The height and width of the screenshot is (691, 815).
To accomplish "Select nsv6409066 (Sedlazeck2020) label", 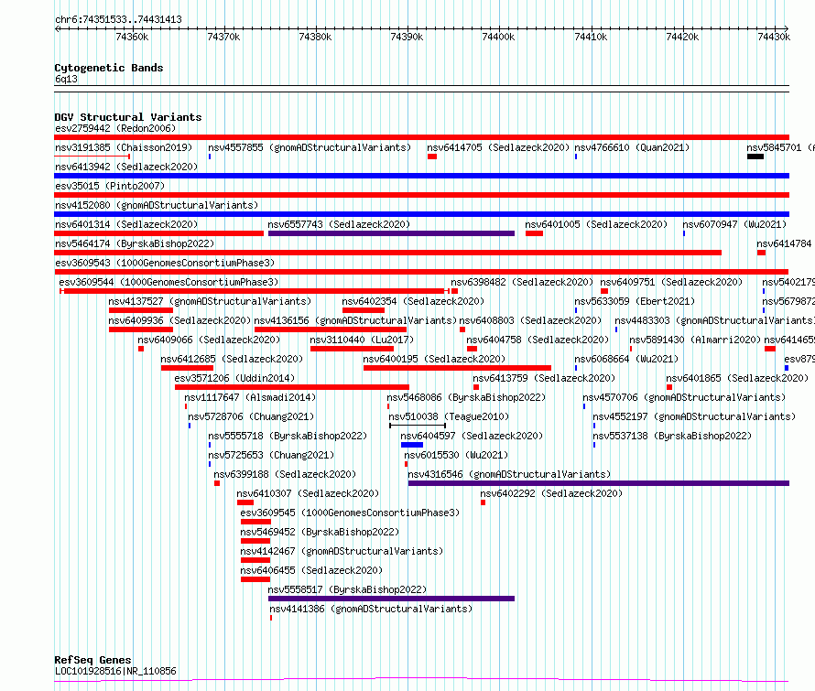I will coord(209,340).
